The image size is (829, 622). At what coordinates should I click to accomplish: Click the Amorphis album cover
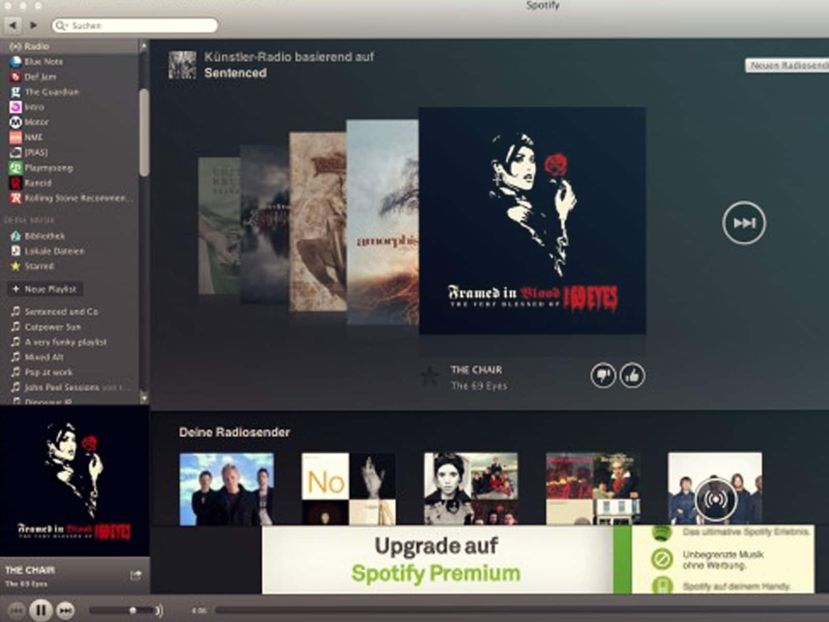pyautogui.click(x=382, y=222)
